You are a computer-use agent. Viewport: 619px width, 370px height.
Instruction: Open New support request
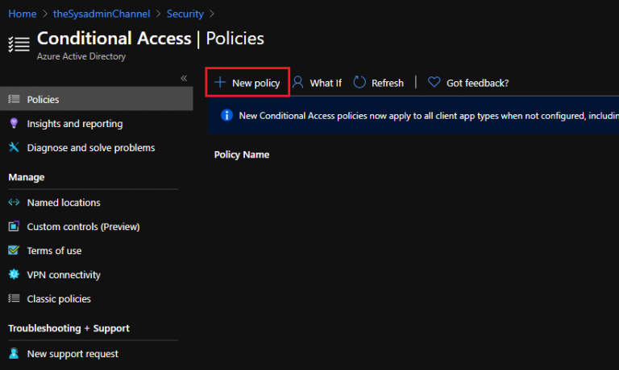tap(73, 354)
